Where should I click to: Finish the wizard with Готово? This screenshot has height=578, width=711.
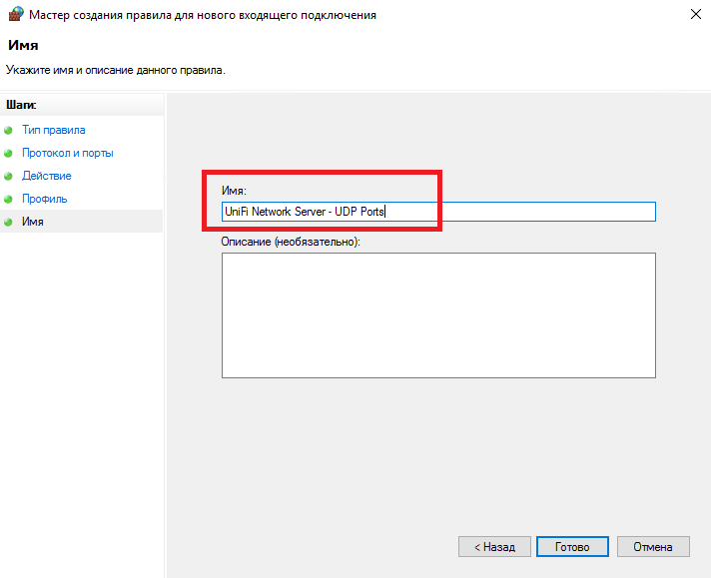[572, 547]
